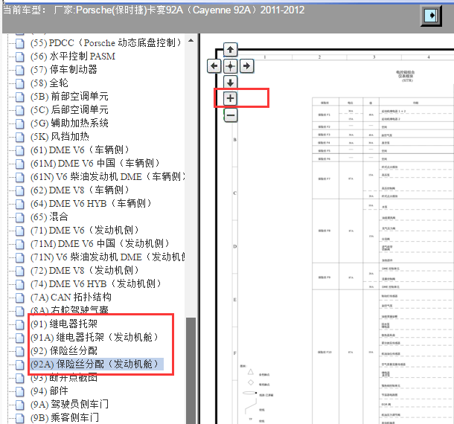The width and height of the screenshot is (454, 424).
Task: Open (5C) 后部空调单元 diagram
Action: click(x=69, y=109)
